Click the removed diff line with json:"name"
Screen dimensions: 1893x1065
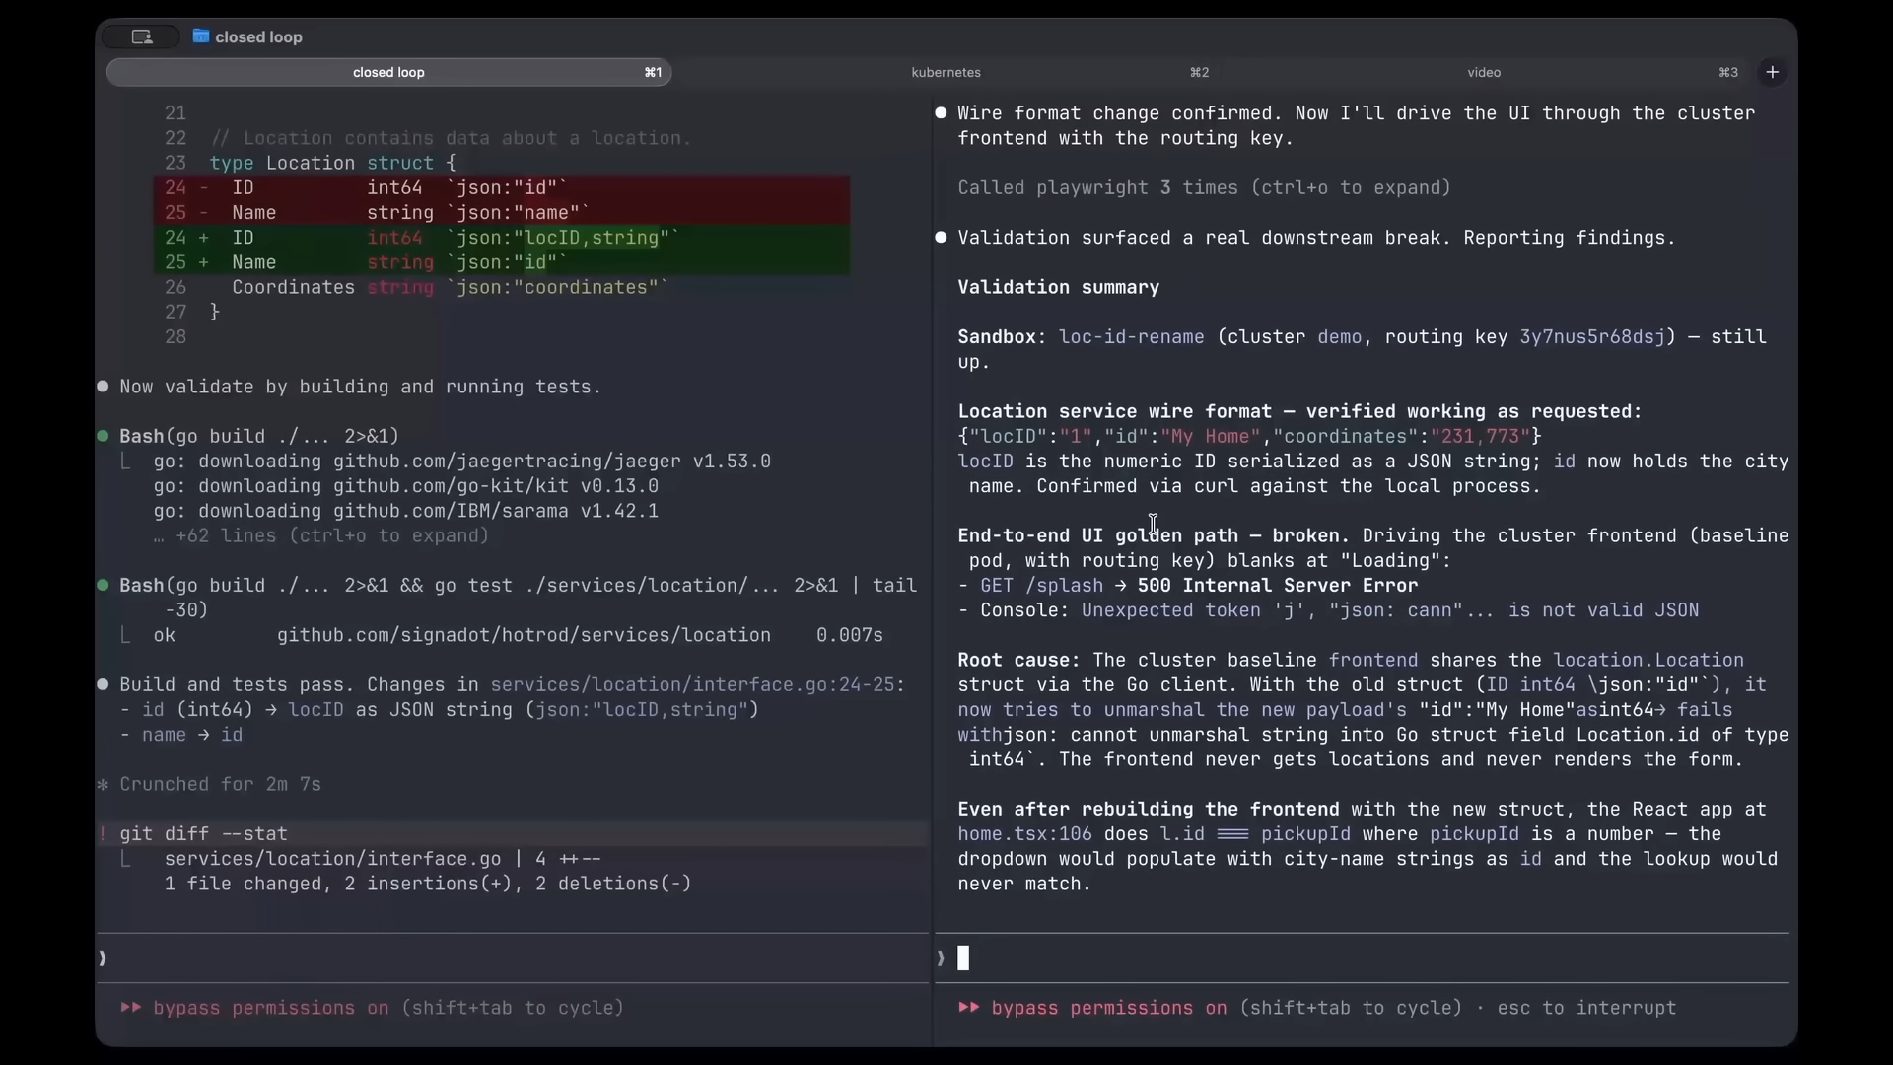tap(502, 213)
